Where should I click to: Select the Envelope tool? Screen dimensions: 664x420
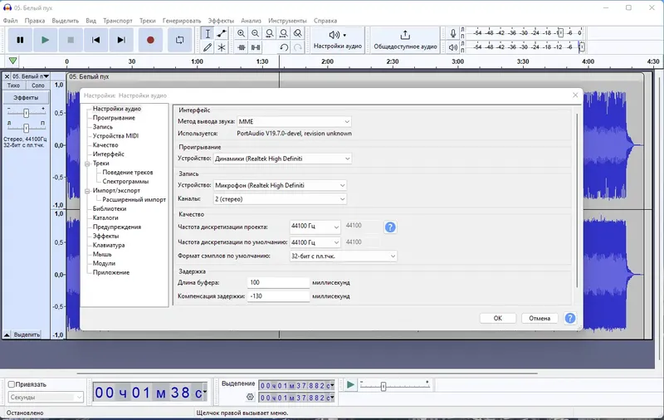[222, 33]
